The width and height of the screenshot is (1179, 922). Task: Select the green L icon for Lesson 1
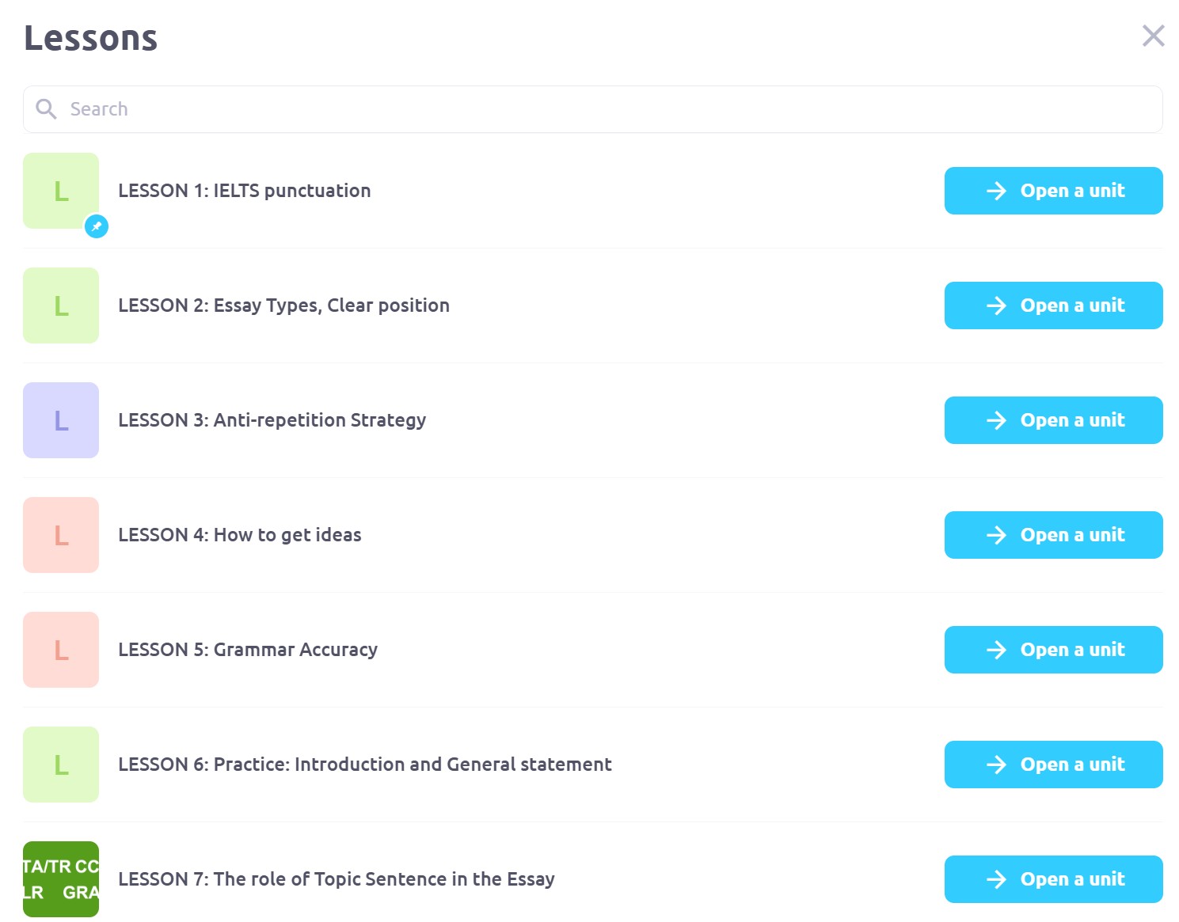click(61, 191)
